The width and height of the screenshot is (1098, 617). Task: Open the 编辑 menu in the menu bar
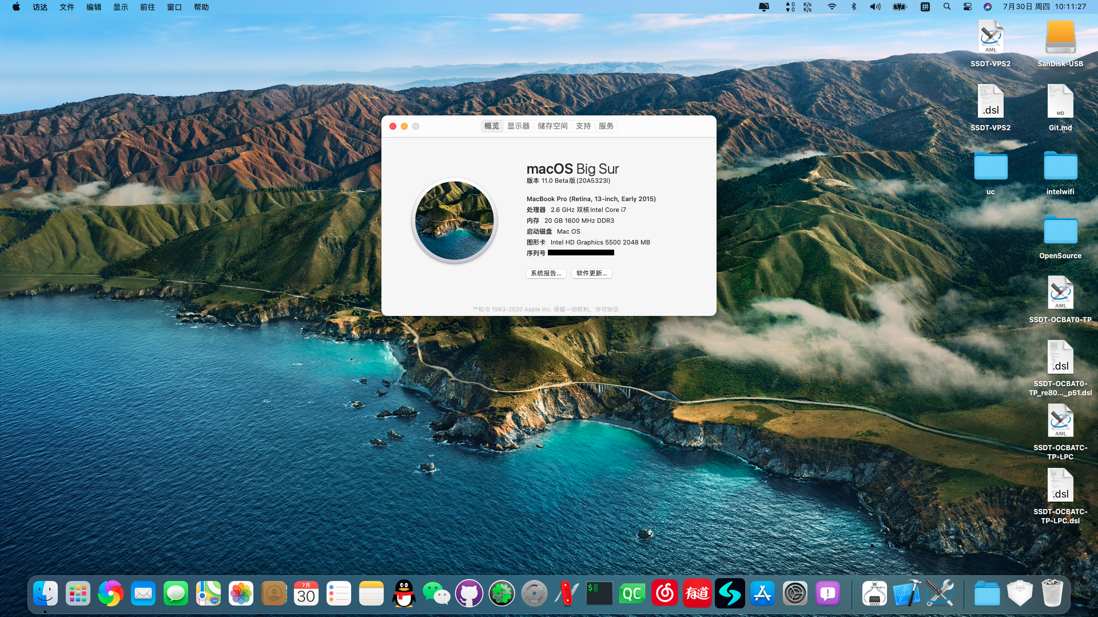(94, 7)
